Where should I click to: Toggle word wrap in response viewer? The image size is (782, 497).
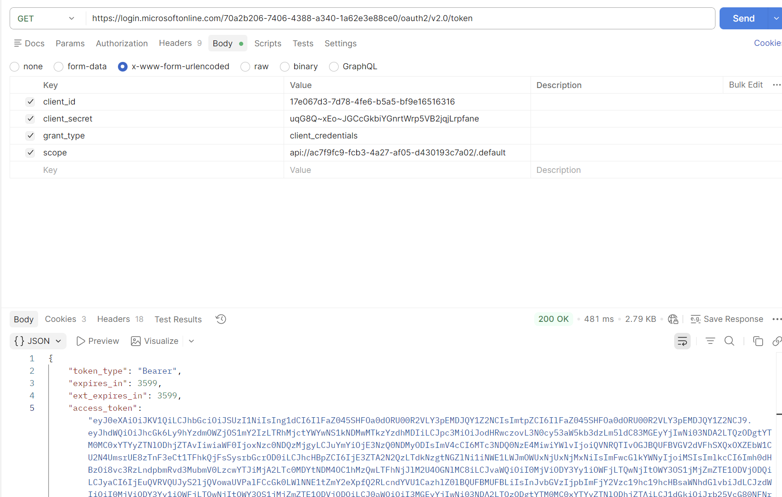(x=682, y=341)
